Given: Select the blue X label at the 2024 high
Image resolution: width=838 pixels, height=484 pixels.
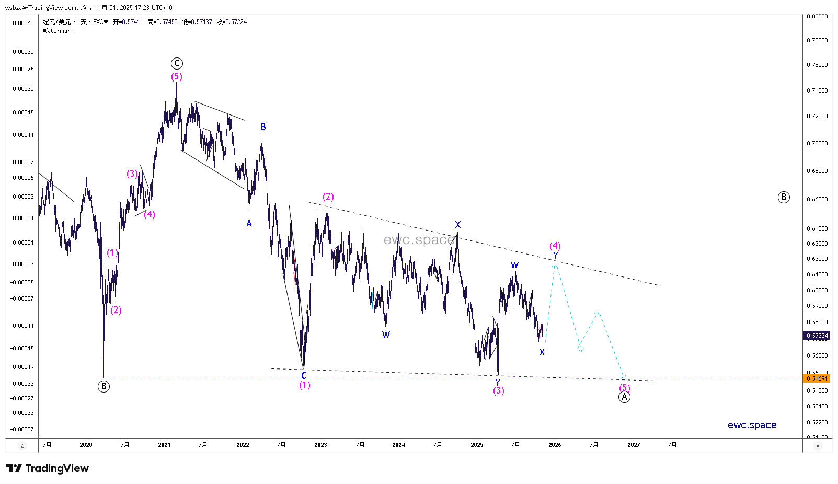Looking at the screenshot, I should (458, 225).
